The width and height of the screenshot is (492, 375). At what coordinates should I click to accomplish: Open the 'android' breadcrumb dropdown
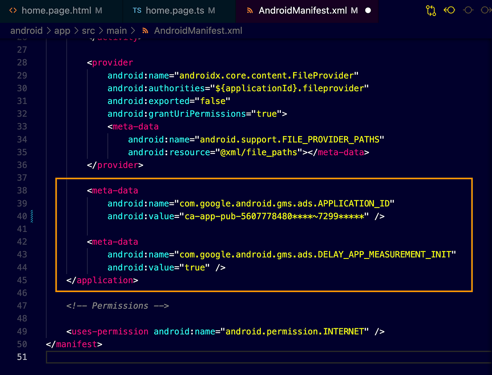pyautogui.click(x=26, y=30)
